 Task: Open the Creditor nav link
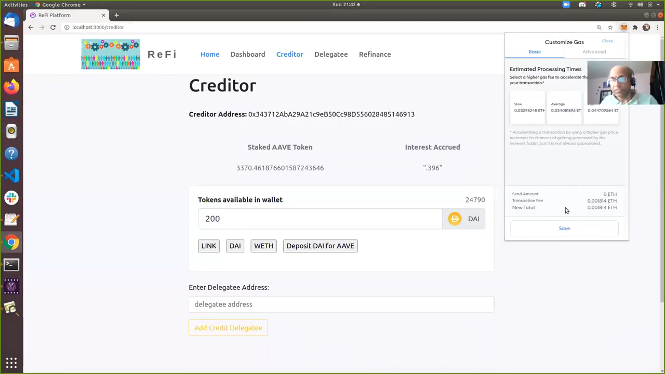[x=290, y=54]
